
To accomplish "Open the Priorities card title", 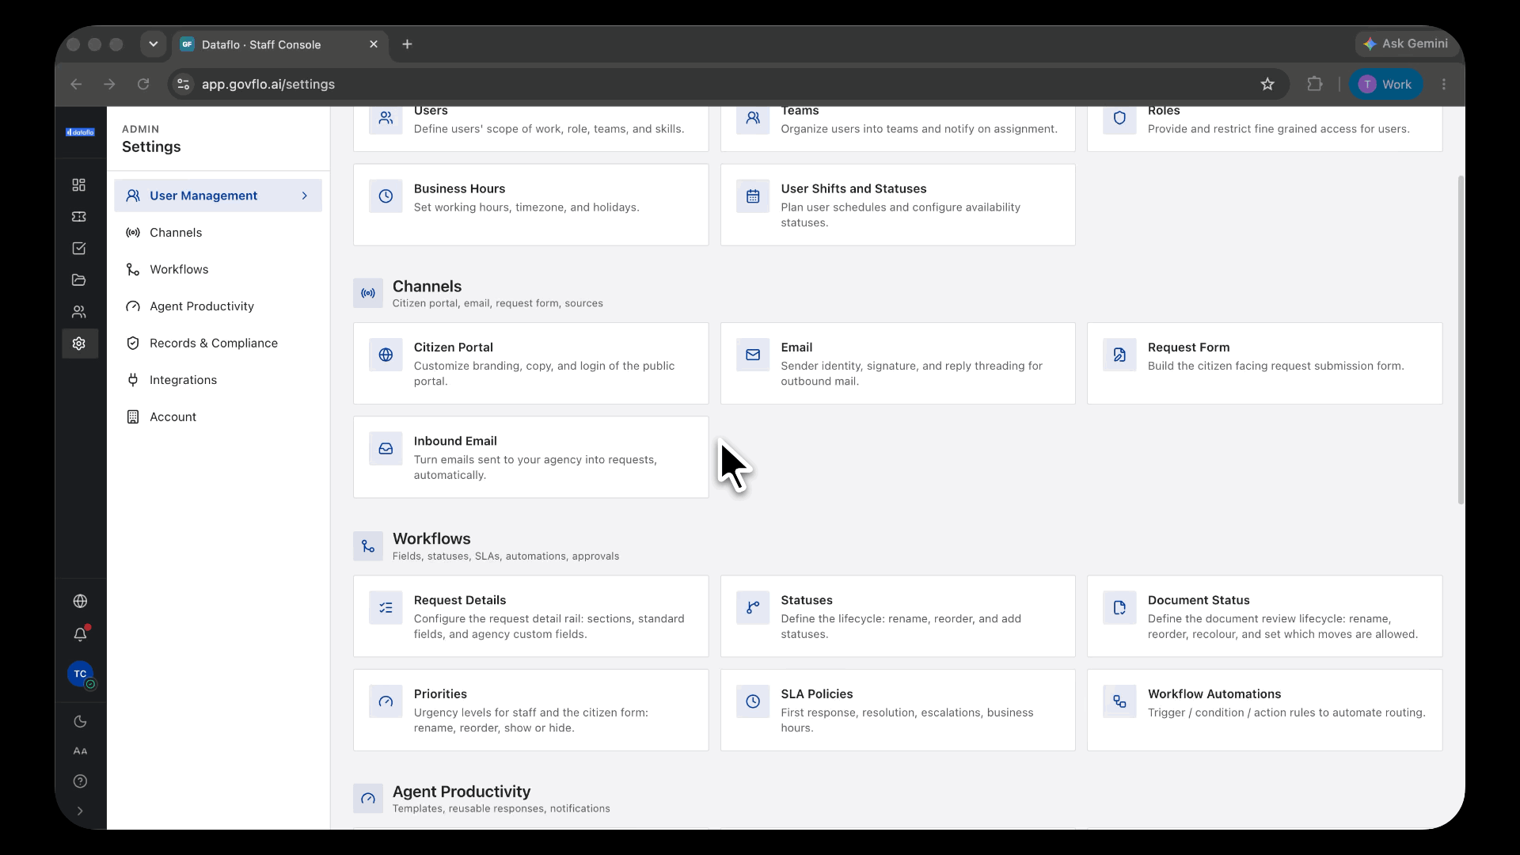I will 440,694.
